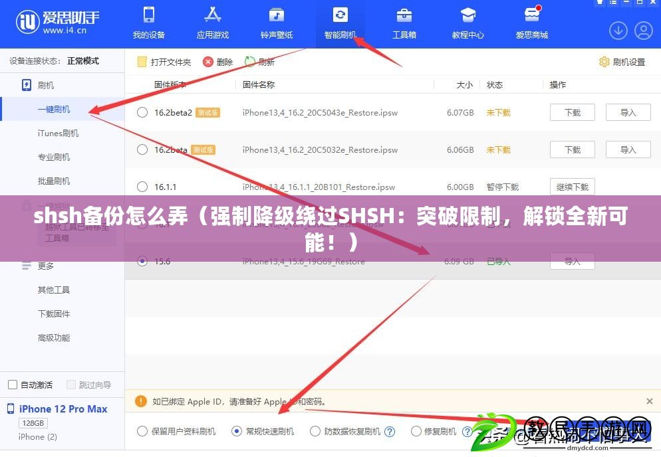Click the iPhone13,4_16.2_20C5032e_Restore.ipsw filename
This screenshot has height=457, width=661.
click(x=320, y=149)
